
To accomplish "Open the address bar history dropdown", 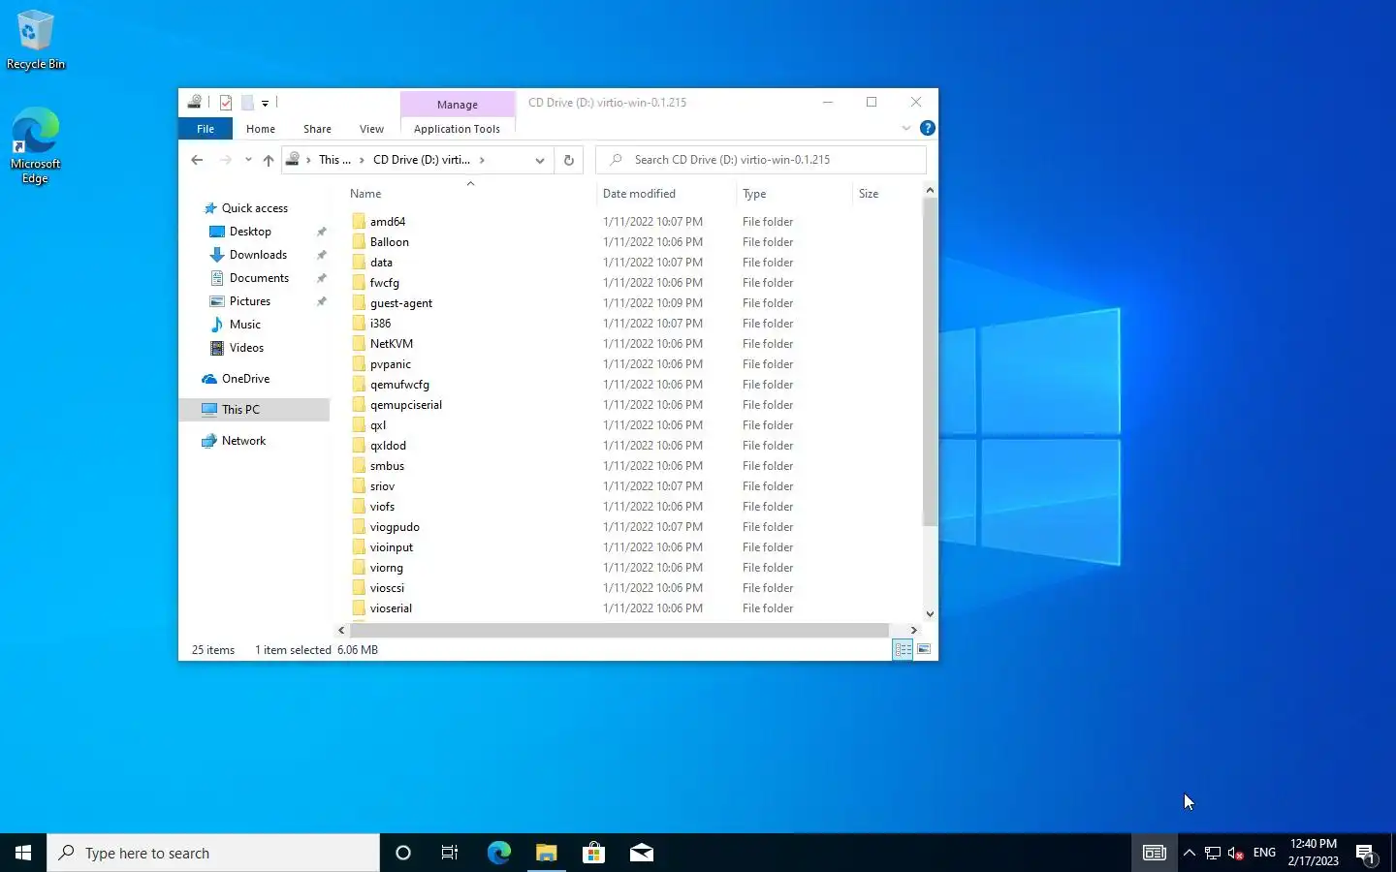I will tap(540, 160).
